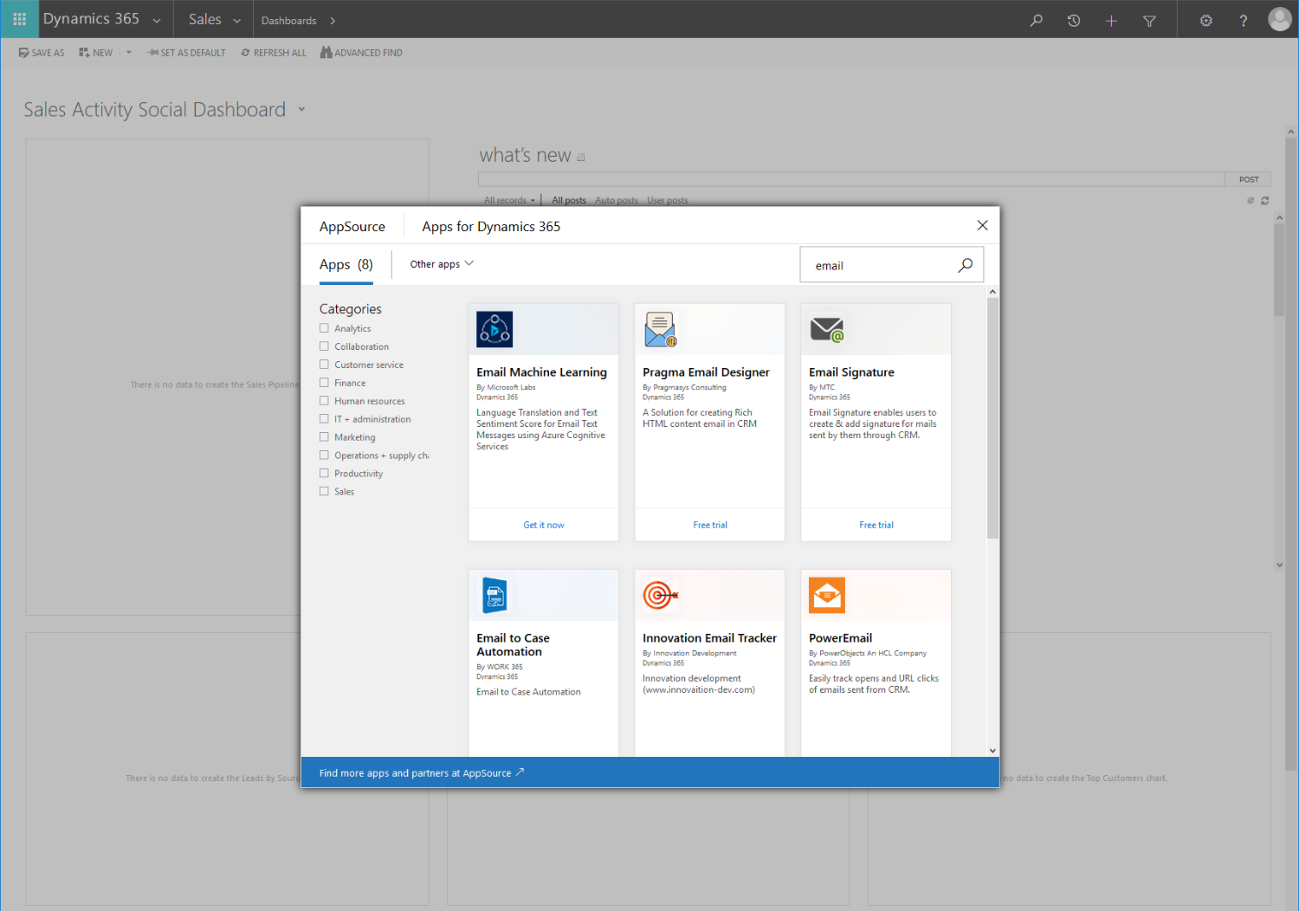
Task: Check the Analytics category
Action: (324, 328)
